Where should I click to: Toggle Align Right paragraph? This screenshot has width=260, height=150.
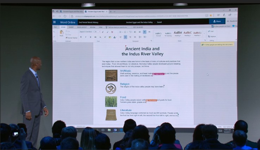(130, 37)
